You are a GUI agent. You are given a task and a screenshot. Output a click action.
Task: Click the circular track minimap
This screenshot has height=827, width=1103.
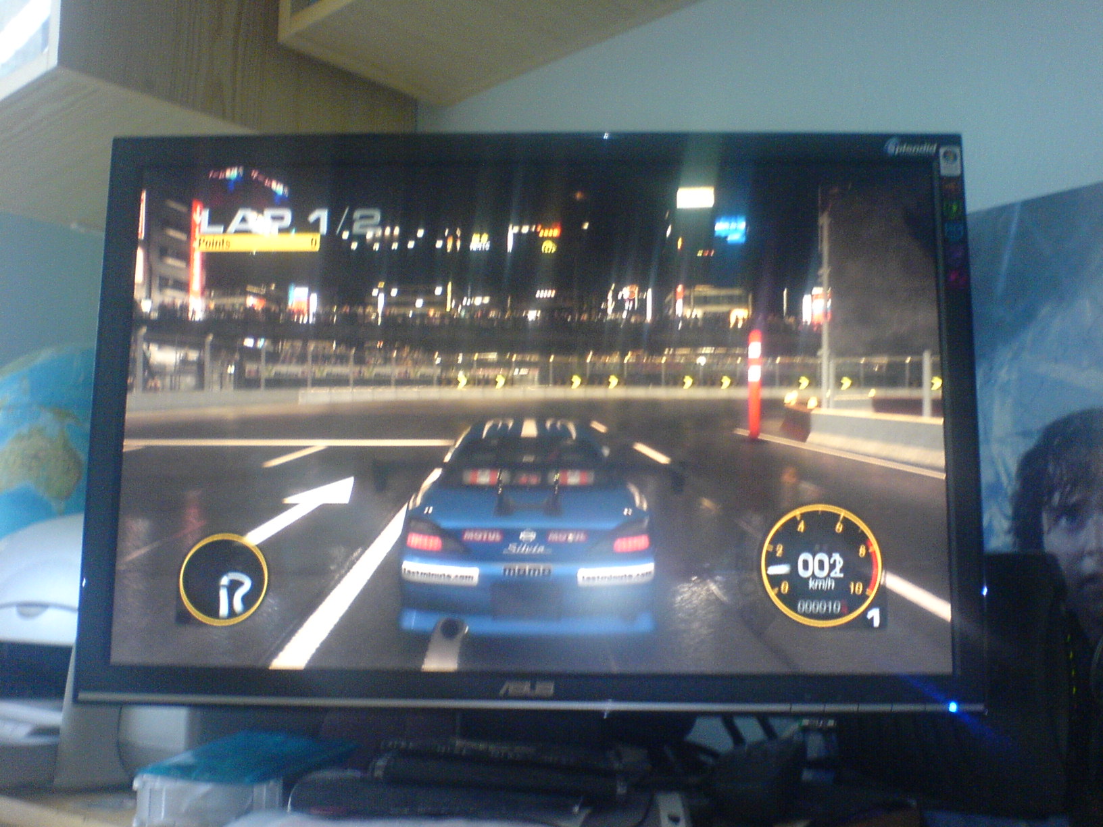pyautogui.click(x=224, y=578)
